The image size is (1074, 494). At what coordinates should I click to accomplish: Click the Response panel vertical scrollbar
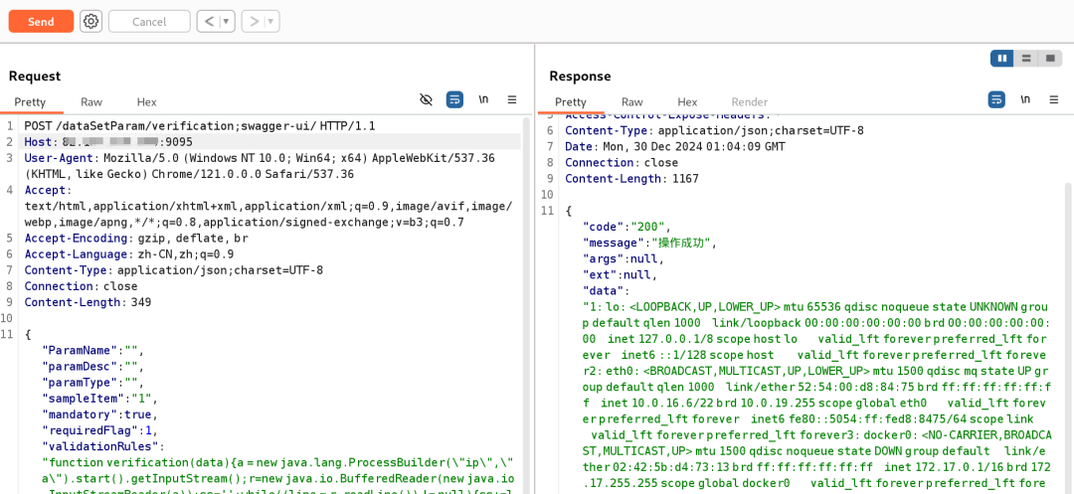pos(1068,337)
